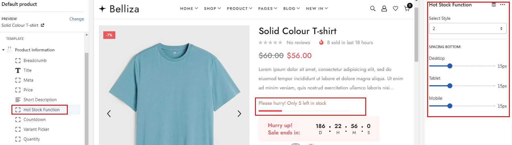
Task: Adjust the Desktop spacing slider
Action: 450,66
